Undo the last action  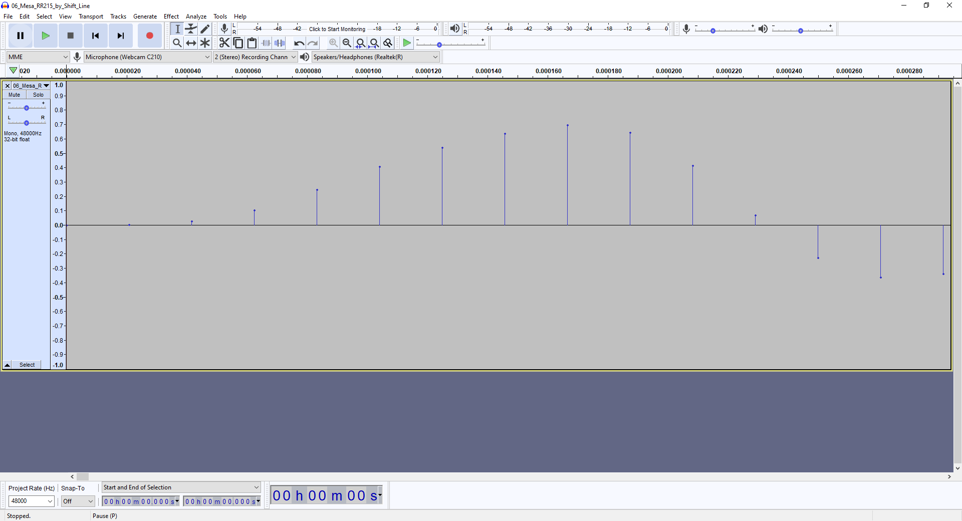coord(299,43)
